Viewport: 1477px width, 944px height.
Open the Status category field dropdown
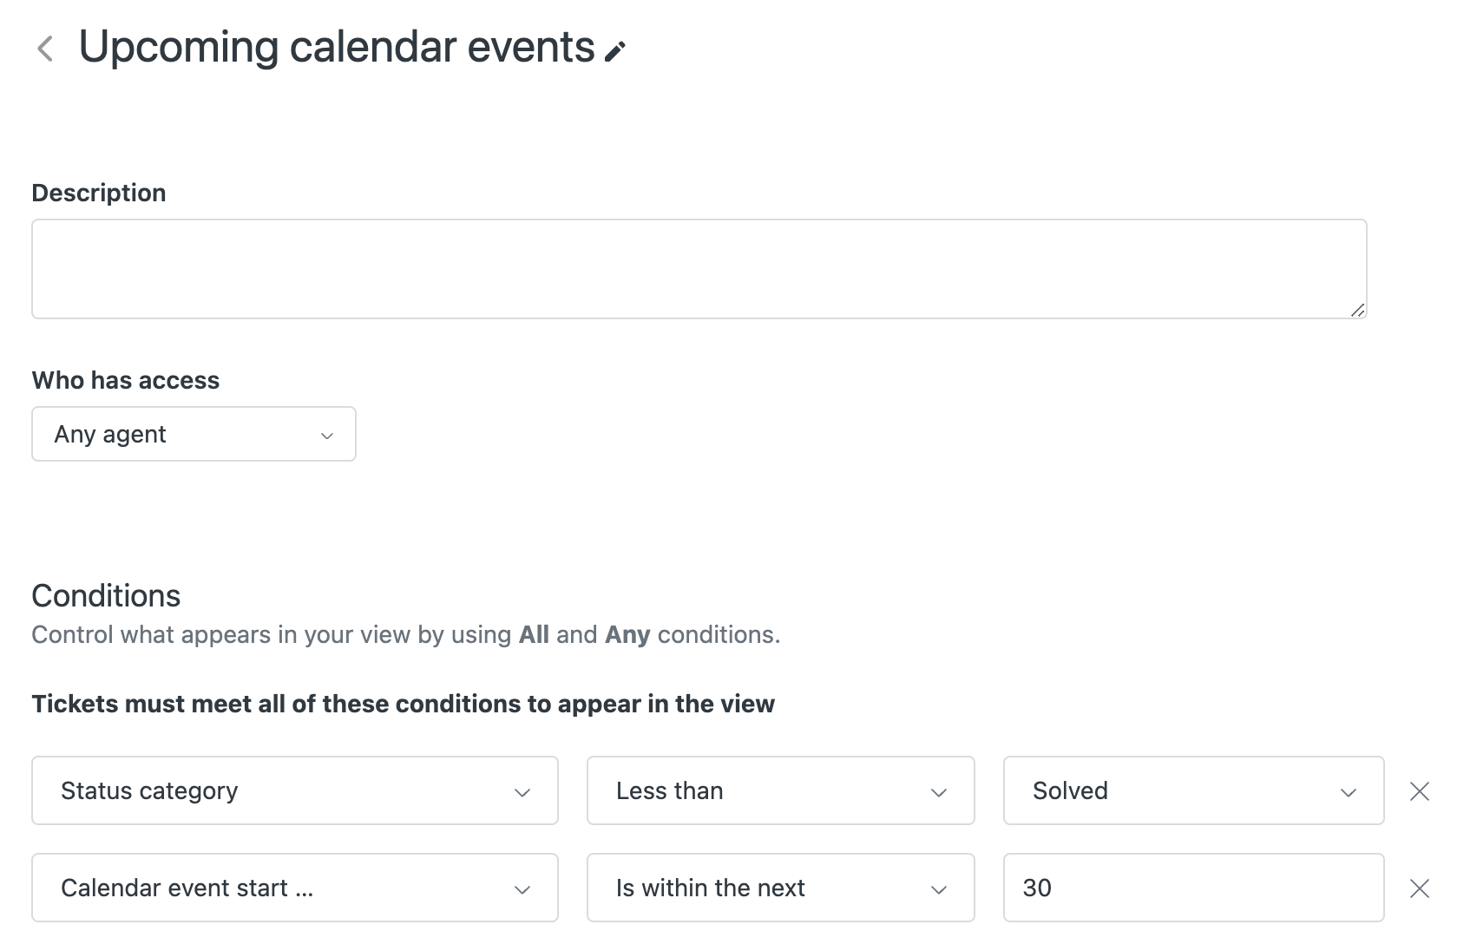(295, 790)
